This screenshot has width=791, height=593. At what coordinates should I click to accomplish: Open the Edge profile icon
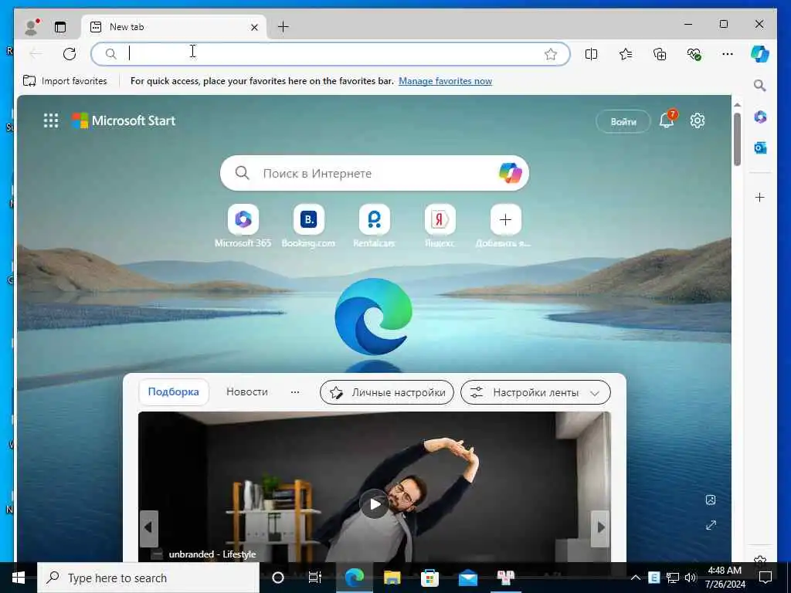pos(32,27)
